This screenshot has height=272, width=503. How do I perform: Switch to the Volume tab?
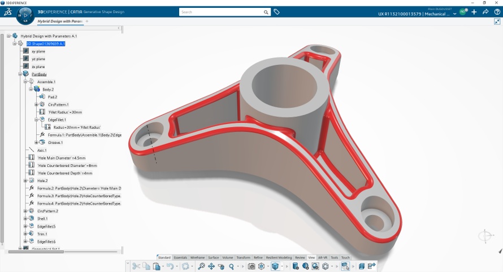coord(227,257)
